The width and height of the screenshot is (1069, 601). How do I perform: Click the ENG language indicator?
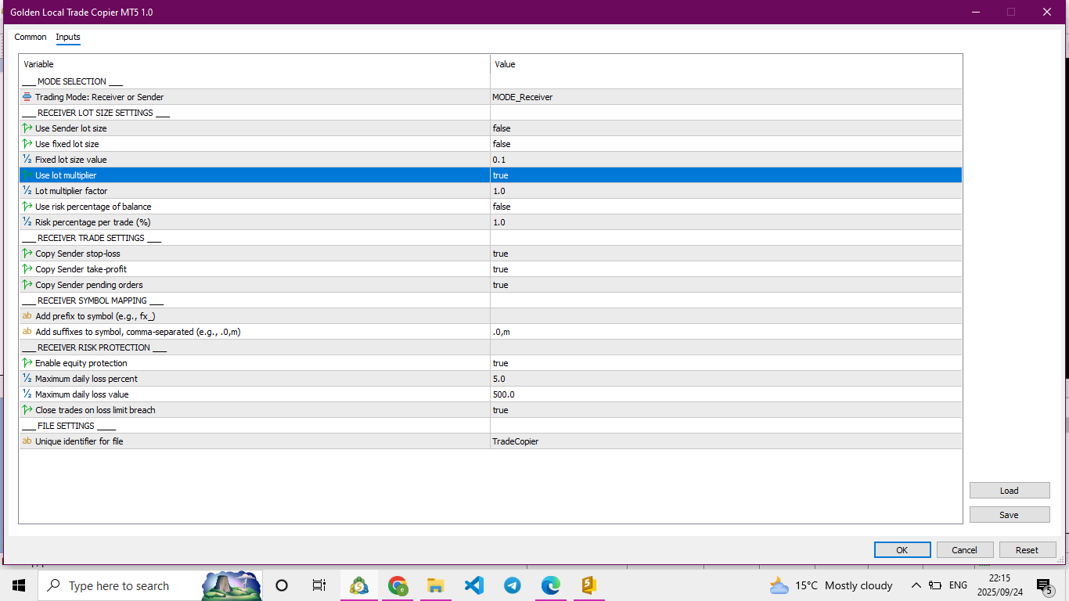coord(958,585)
